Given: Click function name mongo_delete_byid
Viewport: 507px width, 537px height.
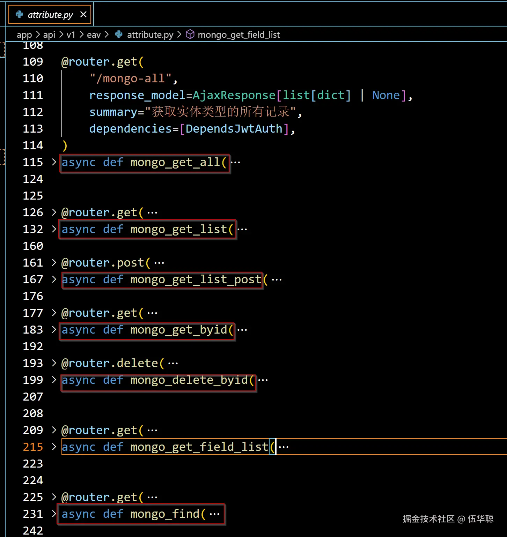Looking at the screenshot, I should pos(189,380).
